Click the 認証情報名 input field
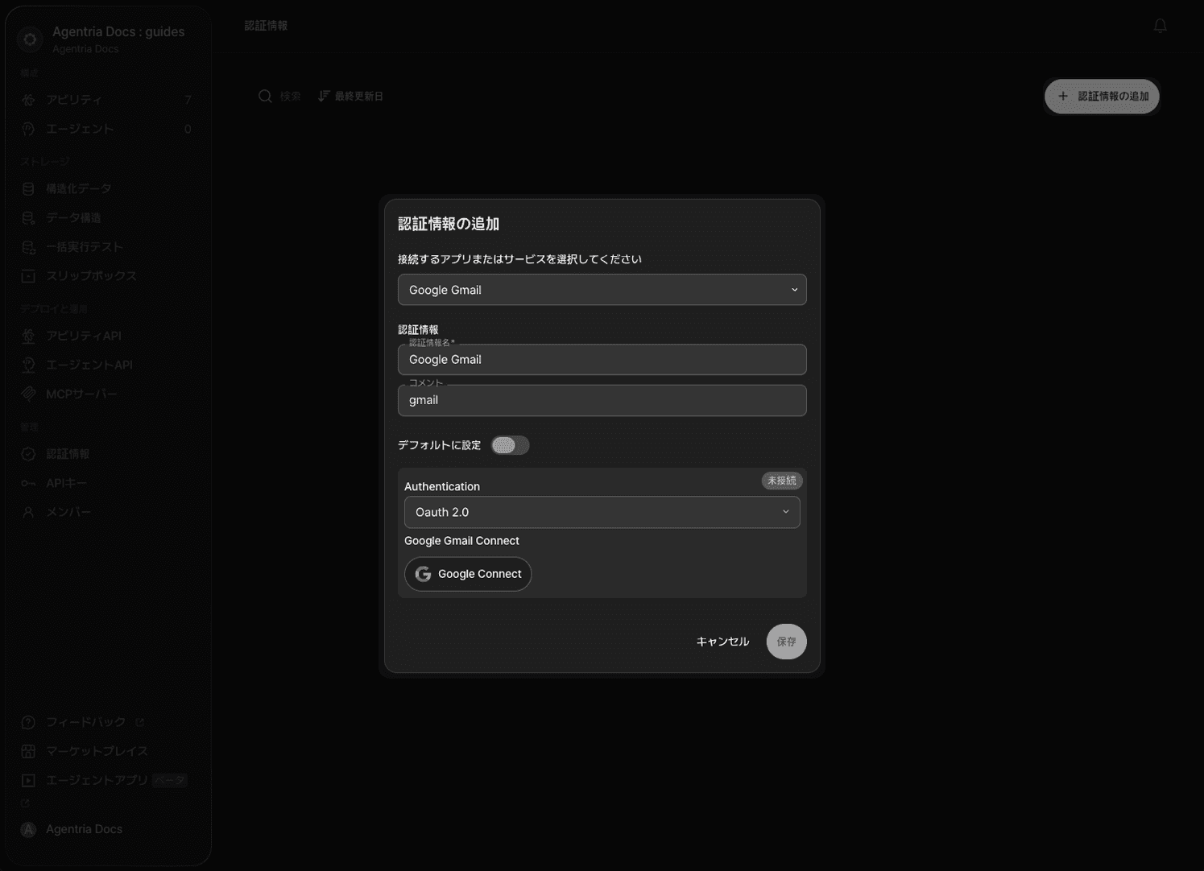This screenshot has width=1204, height=871. tap(602, 360)
